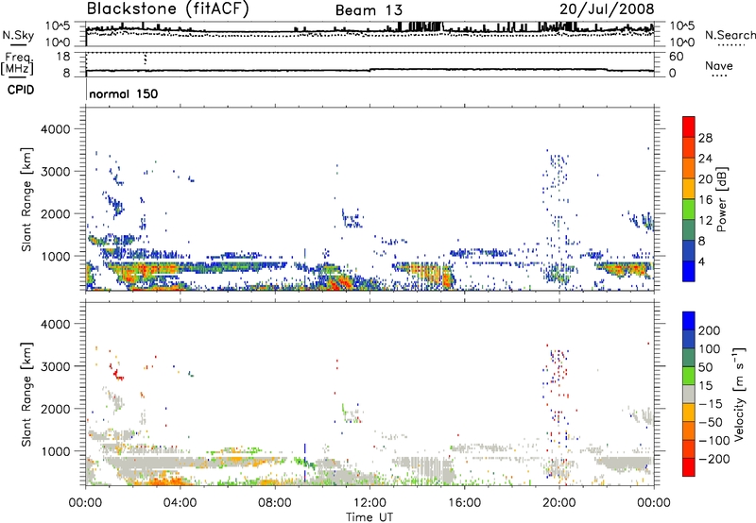
Task: Click the Time UT axis title
Action: (x=369, y=517)
